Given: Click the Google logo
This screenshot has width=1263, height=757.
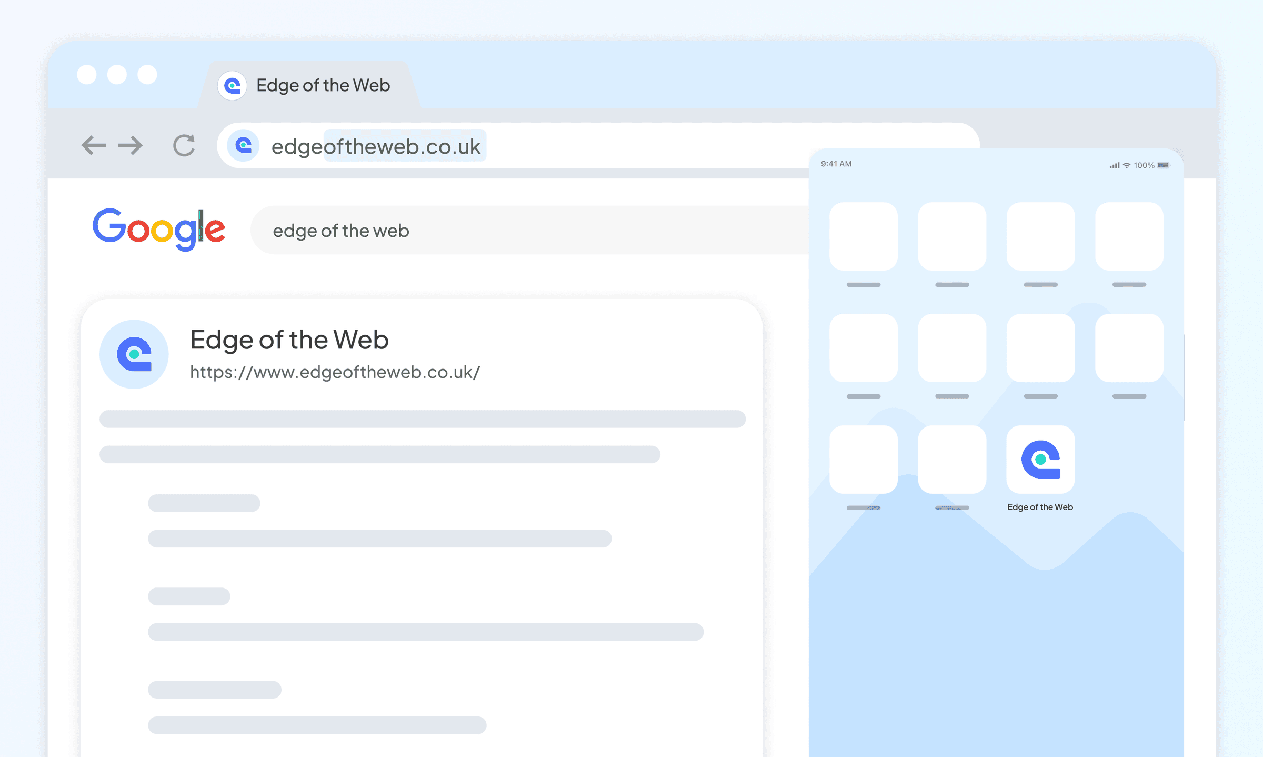Looking at the screenshot, I should (159, 230).
